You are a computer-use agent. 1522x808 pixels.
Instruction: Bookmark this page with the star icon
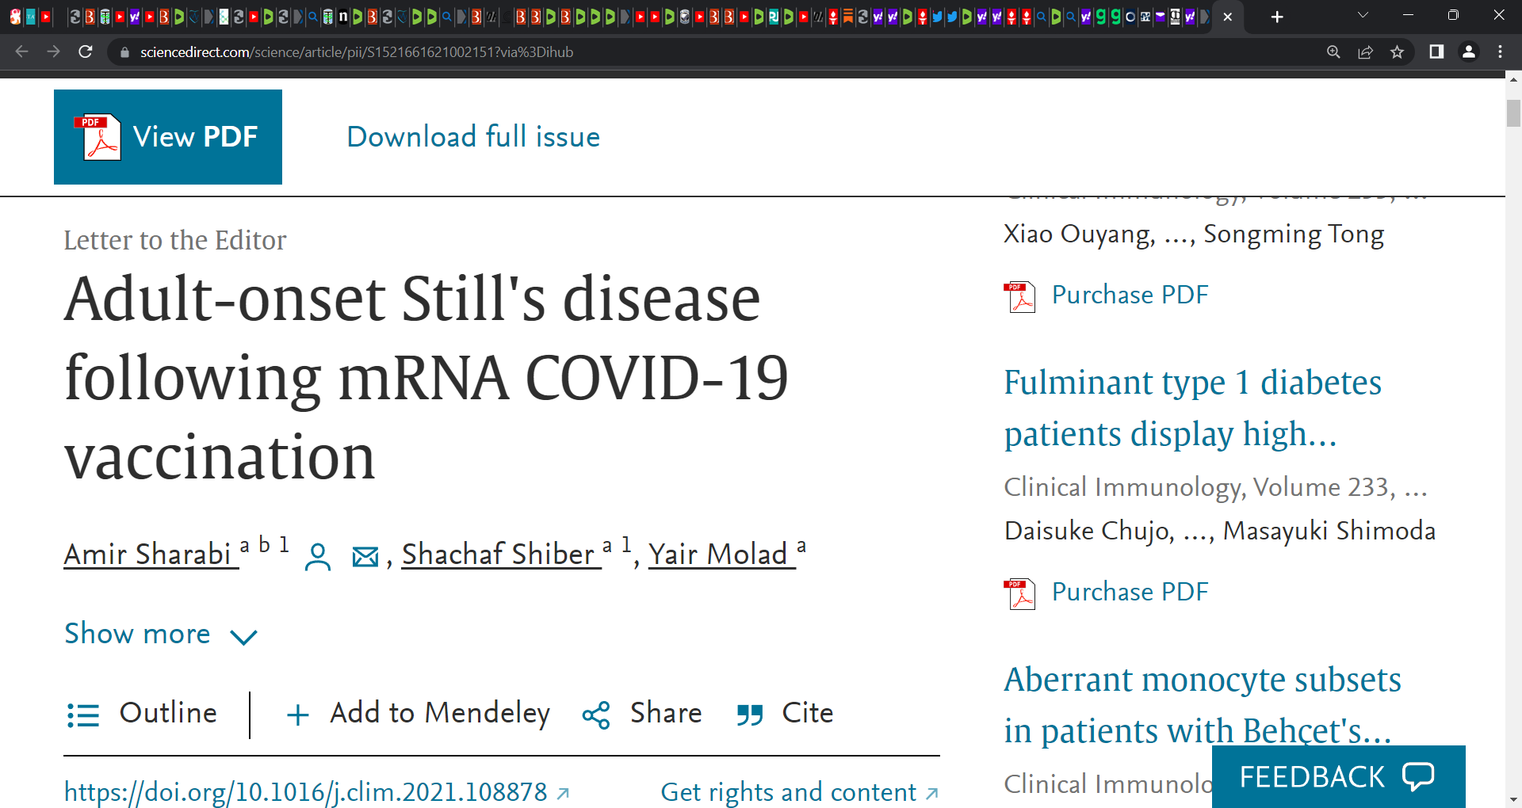[x=1397, y=52]
